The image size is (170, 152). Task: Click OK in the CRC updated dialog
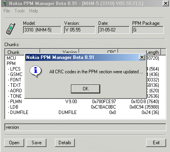[85, 89]
